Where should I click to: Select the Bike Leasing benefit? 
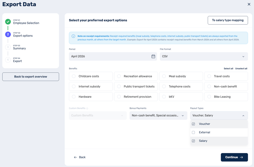[x=226, y=97]
